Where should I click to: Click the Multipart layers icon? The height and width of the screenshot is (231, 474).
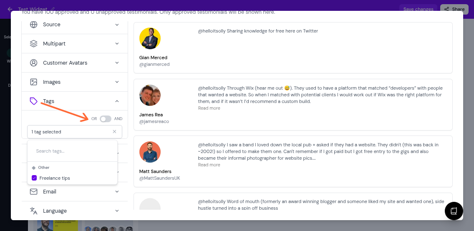point(34,44)
